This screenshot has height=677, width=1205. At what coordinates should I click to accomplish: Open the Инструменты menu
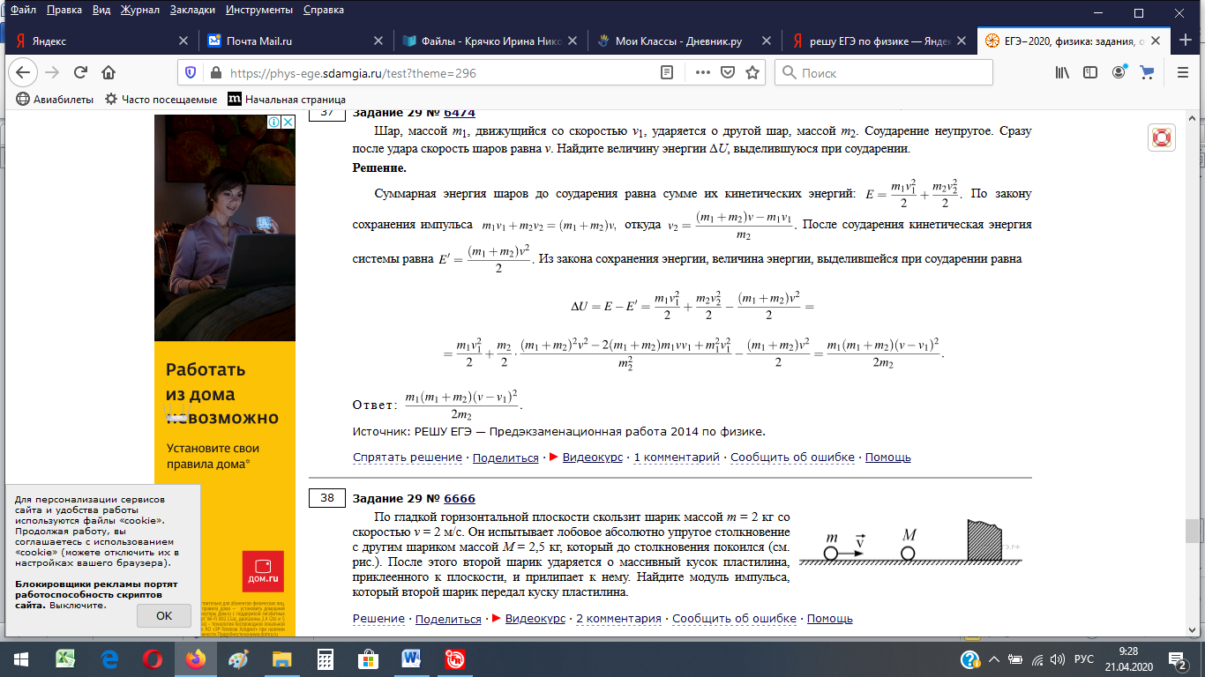pyautogui.click(x=260, y=11)
